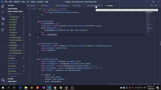Open Post.js in the explorer
Viewport: 161px width, 90px height.
click(15, 30)
